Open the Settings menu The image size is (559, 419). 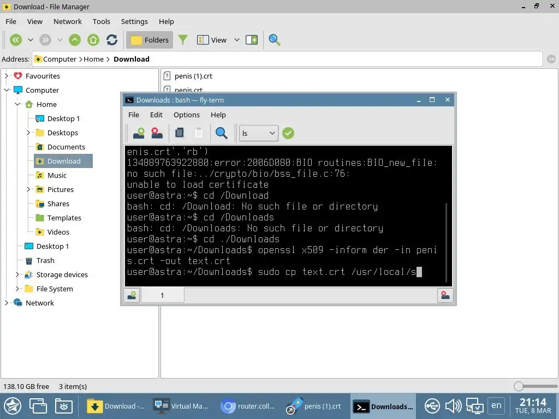tap(134, 21)
